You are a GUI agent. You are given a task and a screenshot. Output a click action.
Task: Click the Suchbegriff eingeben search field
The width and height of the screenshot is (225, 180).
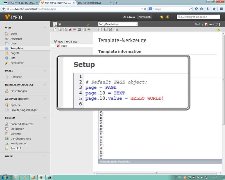200,17
